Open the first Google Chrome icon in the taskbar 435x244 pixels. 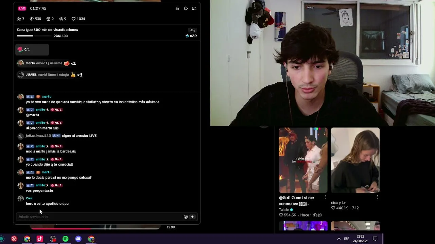coord(27,239)
